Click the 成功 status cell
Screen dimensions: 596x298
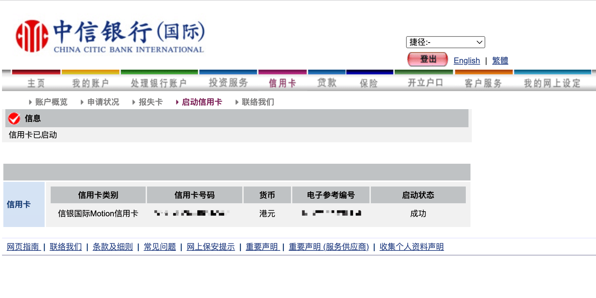tap(418, 214)
